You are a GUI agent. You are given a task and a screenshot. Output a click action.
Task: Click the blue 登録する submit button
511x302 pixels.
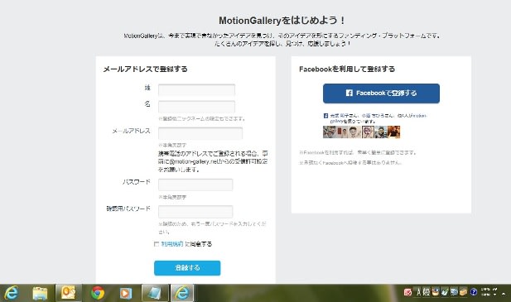tap(187, 268)
